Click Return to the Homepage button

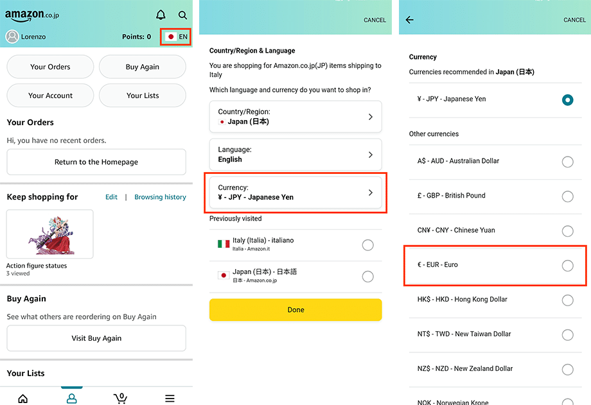pos(96,162)
